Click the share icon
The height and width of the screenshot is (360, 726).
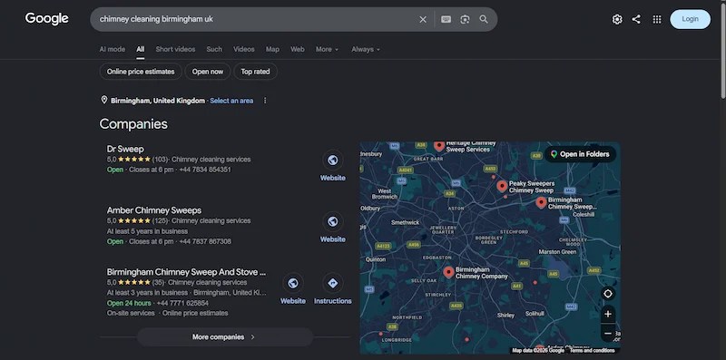pyautogui.click(x=637, y=19)
